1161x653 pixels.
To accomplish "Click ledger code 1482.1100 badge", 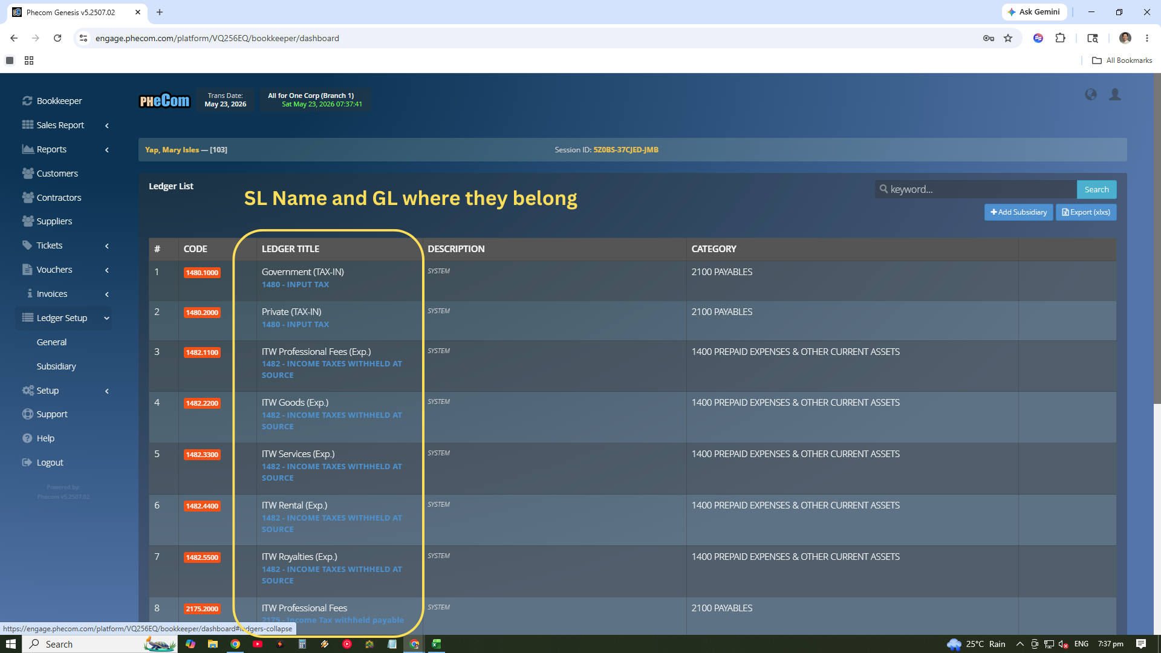I will pyautogui.click(x=202, y=352).
